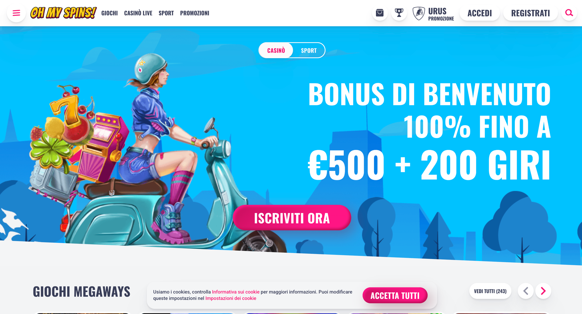Image resolution: width=582 pixels, height=314 pixels.
Task: Click the Urus shield emblem
Action: point(419,13)
